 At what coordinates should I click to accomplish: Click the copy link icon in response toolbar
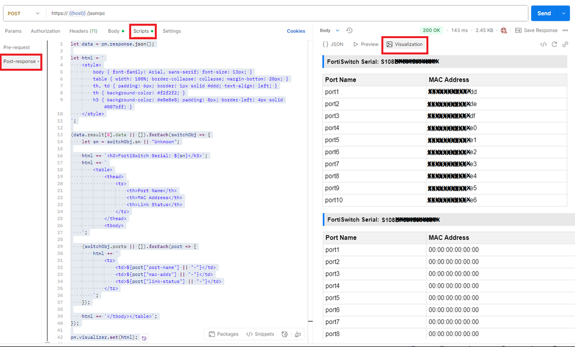coord(565,44)
